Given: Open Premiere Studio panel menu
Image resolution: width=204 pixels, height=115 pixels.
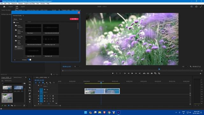Looking at the screenshot, I should (23, 16).
